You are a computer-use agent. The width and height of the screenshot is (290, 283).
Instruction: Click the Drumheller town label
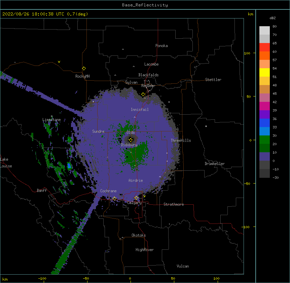coord(215,164)
